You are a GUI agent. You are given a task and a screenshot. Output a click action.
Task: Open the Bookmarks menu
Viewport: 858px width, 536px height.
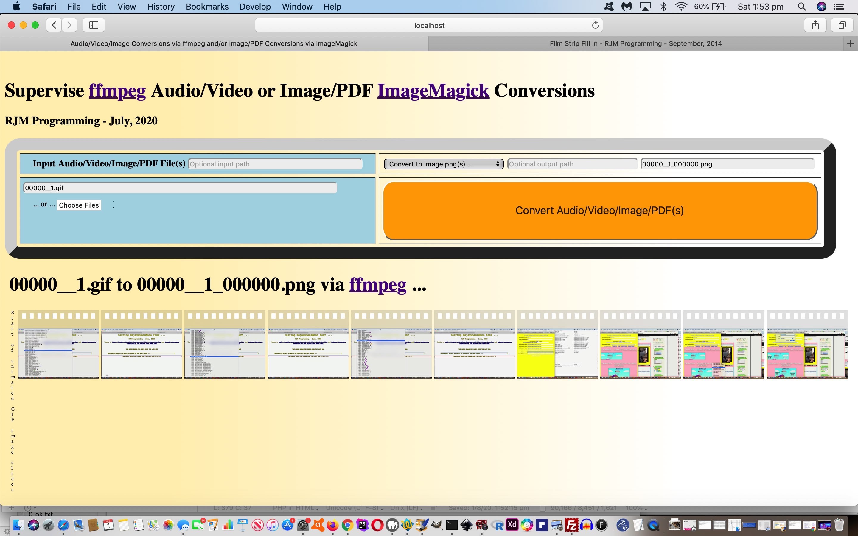(207, 7)
